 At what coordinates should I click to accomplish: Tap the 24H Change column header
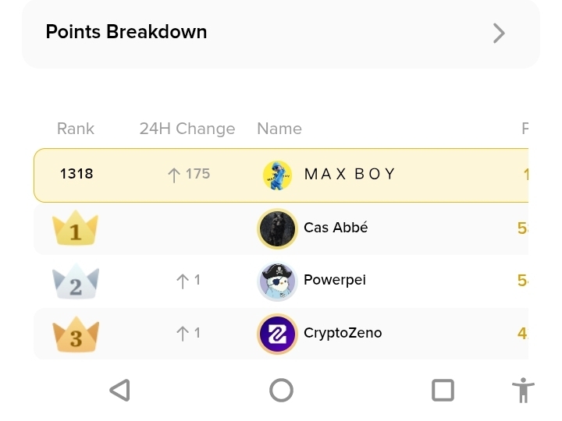pyautogui.click(x=187, y=129)
